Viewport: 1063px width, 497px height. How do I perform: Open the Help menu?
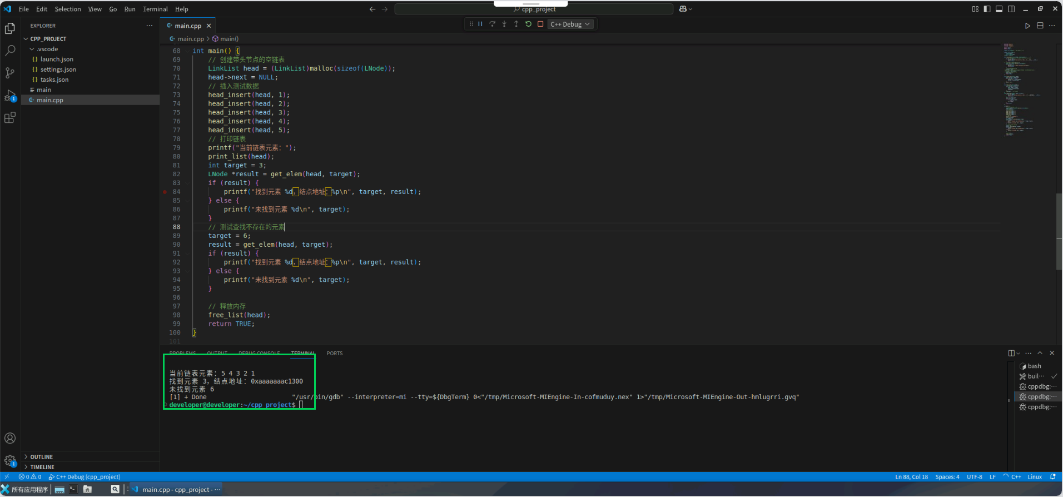click(182, 9)
